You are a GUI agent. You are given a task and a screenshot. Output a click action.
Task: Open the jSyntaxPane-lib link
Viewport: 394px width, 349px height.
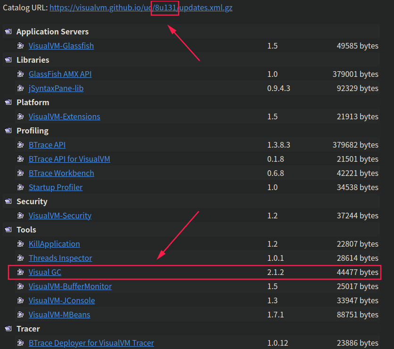56,88
